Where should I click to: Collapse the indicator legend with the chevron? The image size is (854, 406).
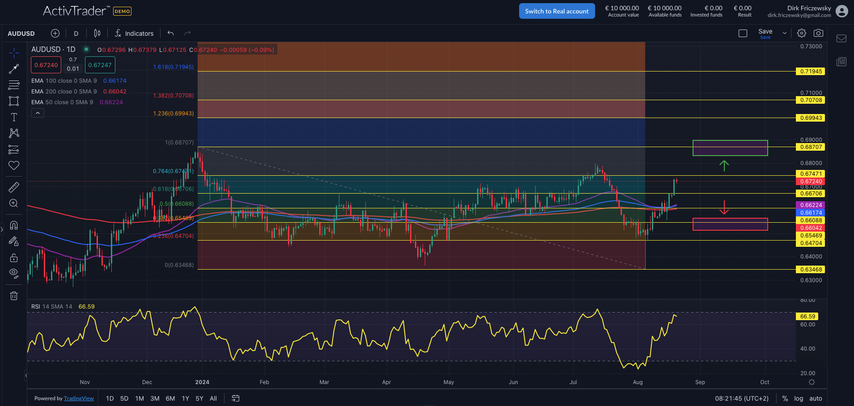38,112
